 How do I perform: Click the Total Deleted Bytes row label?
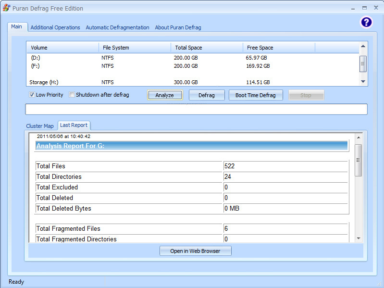[x=63, y=208]
